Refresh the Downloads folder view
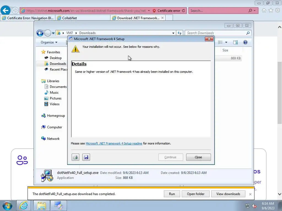This screenshot has height=211, width=282. 180,33
